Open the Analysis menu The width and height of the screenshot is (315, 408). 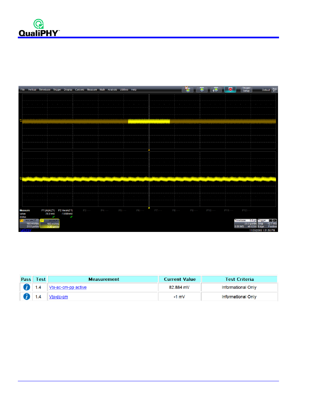[x=112, y=90]
